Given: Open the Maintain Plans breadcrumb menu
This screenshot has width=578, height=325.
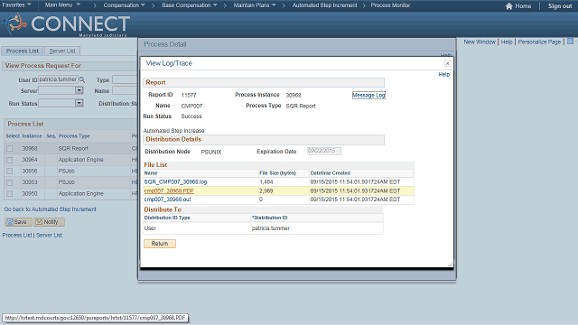Looking at the screenshot, I should 255,5.
